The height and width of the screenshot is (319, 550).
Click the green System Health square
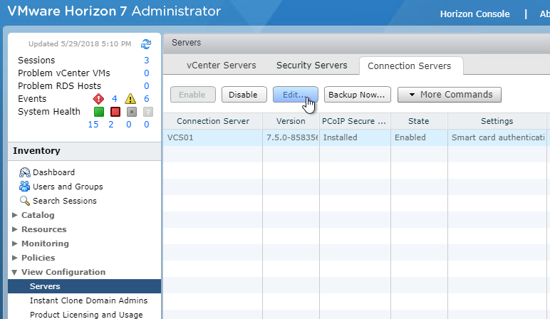coord(99,112)
